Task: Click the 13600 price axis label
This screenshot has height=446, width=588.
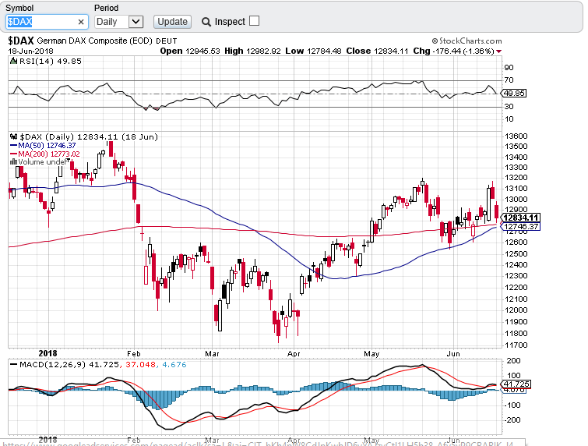Action: (x=516, y=136)
